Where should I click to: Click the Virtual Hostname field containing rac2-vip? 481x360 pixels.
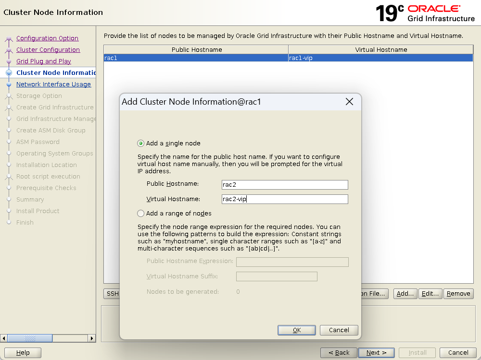284,199
